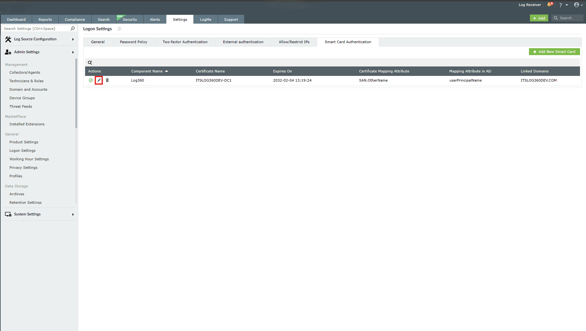Expand Log Source Configuration section

click(x=39, y=39)
